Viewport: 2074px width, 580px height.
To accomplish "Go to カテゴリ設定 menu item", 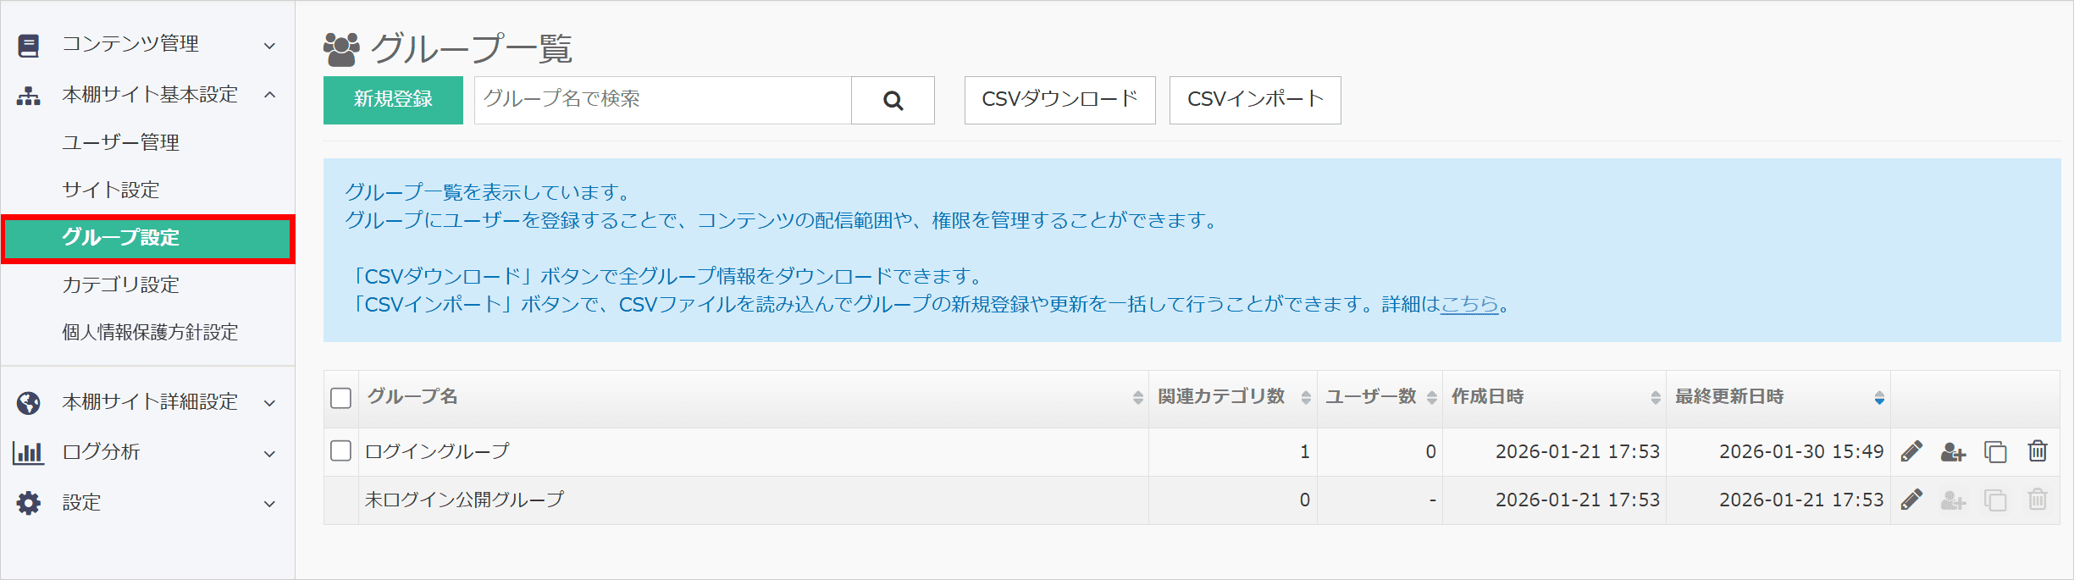I will pos(120,284).
